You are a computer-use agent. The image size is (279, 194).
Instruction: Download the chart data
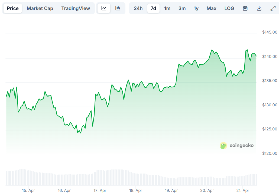[259, 8]
